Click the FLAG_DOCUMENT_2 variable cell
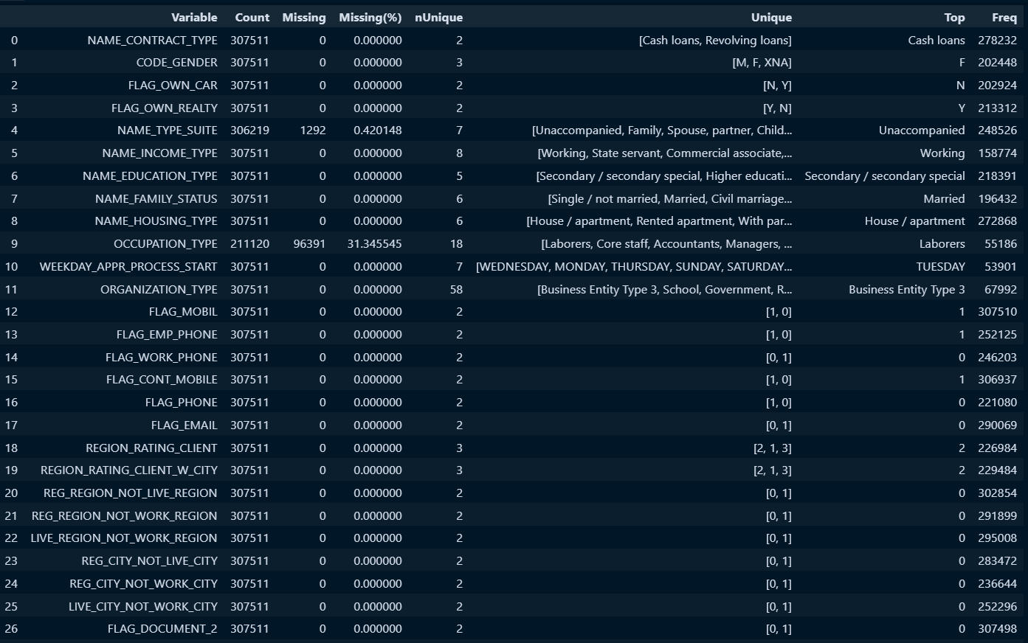This screenshot has height=643, width=1028. [x=162, y=629]
